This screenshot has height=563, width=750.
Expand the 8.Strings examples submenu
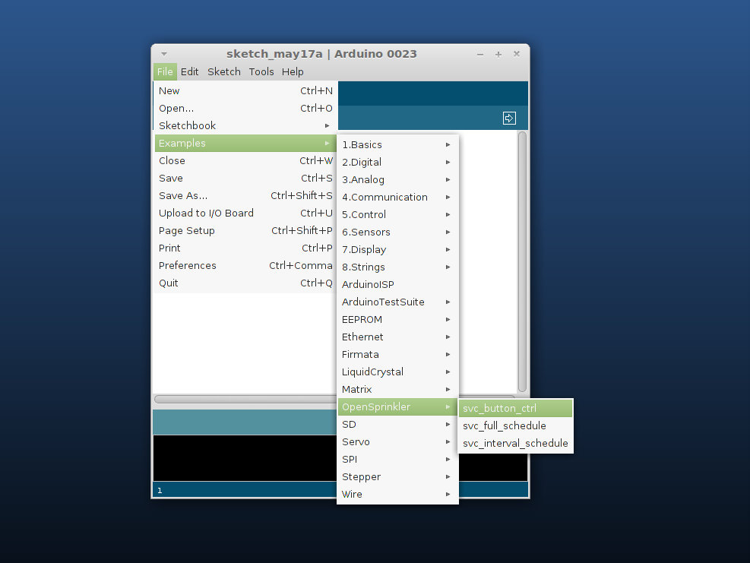[x=397, y=267]
